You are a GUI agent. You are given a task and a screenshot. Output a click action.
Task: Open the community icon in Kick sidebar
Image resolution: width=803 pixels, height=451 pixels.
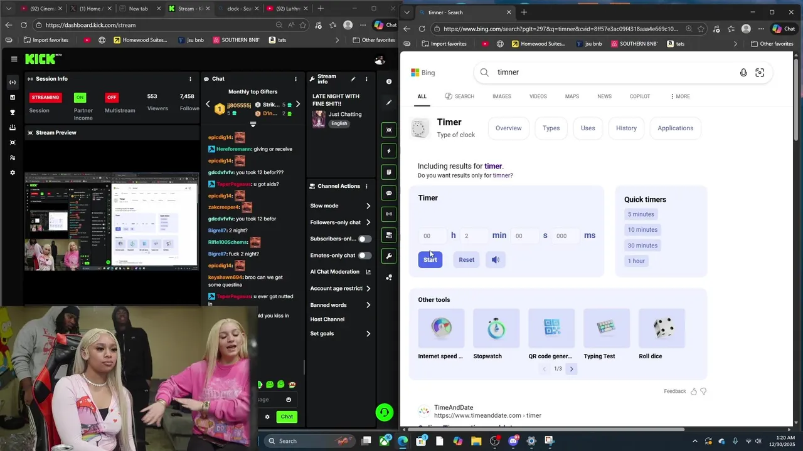13,157
